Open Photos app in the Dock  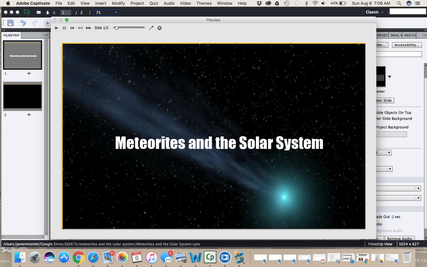(122, 257)
